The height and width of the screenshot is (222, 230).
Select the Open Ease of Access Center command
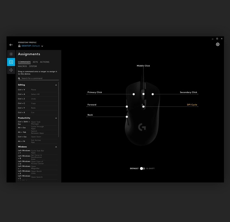[38, 163]
